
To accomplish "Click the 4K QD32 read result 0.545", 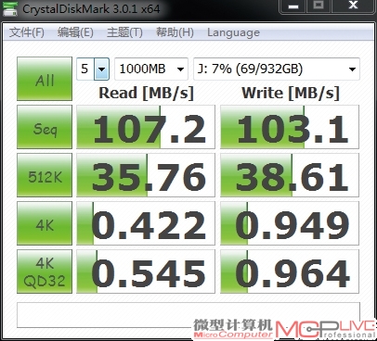I will [x=146, y=272].
